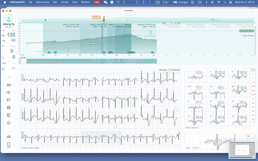Click the heart icon beside HR 128
This screenshot has width=258, height=161.
3,35
